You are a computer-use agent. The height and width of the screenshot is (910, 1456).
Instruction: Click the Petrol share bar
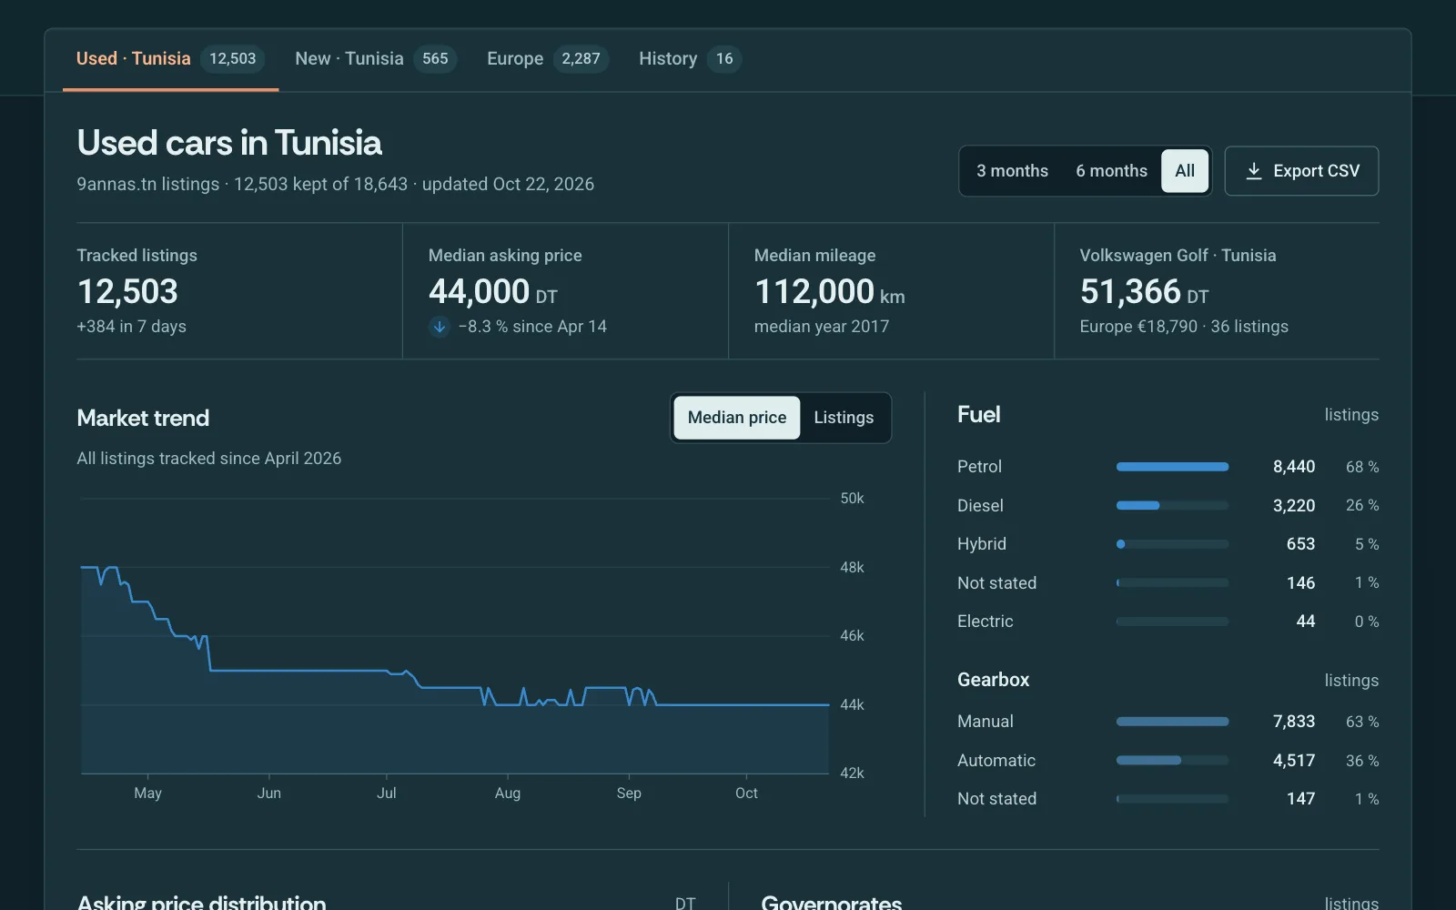coord(1172,467)
